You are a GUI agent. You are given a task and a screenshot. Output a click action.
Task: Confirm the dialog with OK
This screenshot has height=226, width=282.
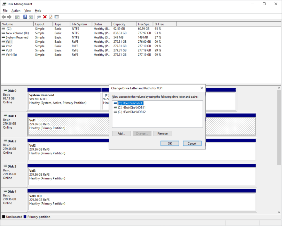(170, 143)
